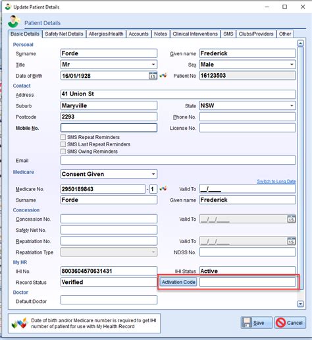Screen dimensions: 312x340
Task: Click the Save button with floppy disk icon
Action: point(256,323)
